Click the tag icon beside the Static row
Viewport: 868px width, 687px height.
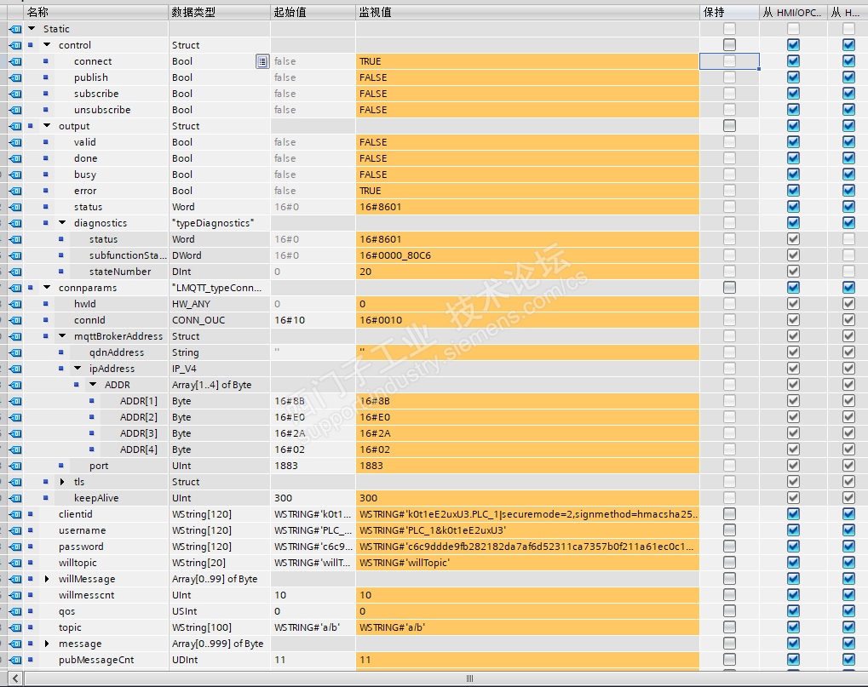[15, 29]
